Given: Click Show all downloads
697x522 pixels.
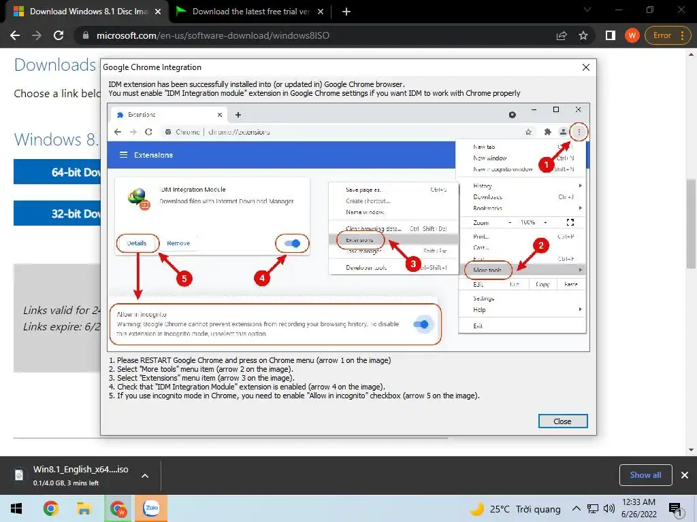Looking at the screenshot, I should coord(645,475).
